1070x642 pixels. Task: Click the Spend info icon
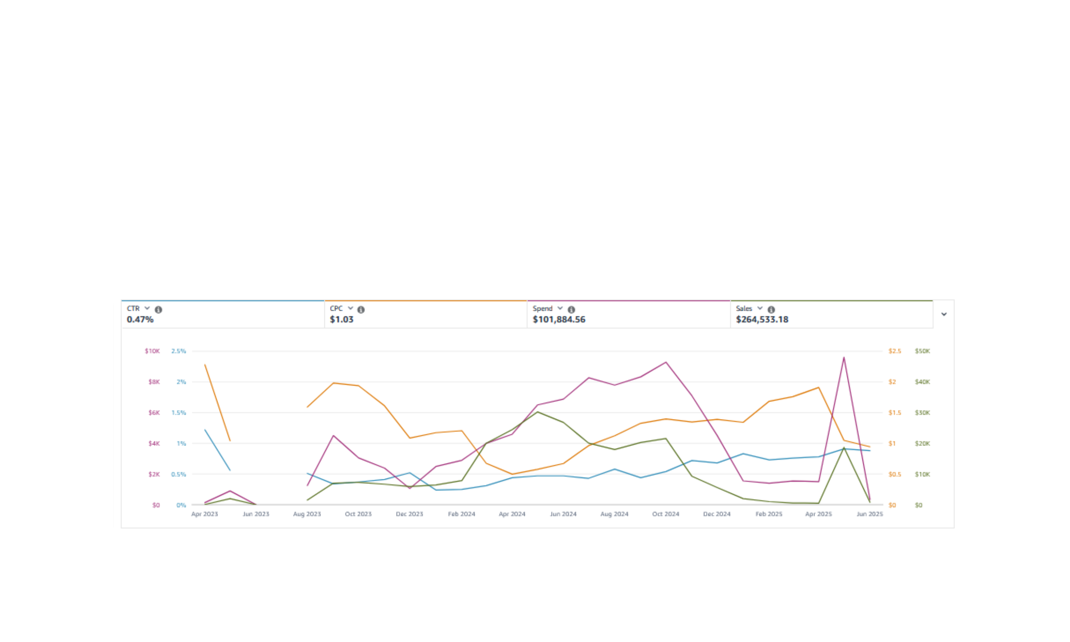(571, 310)
